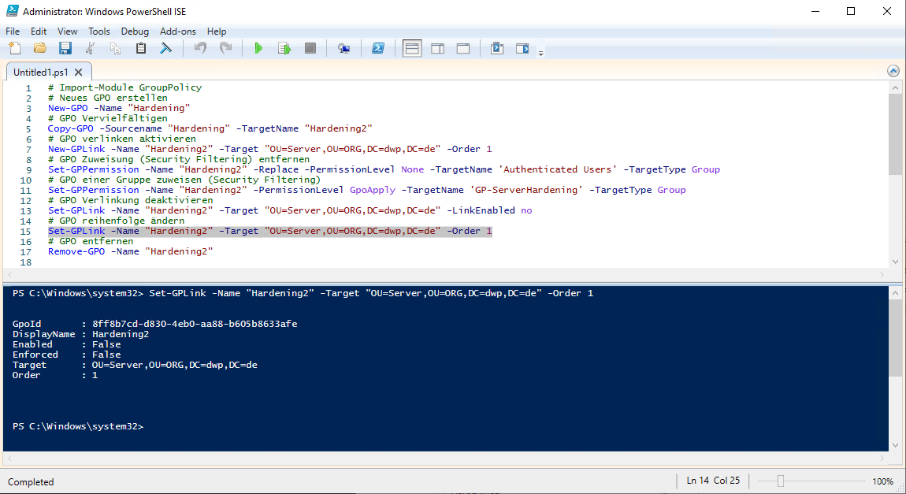Screen dimensions: 906x494
Task: Open the Debug menu
Action: pos(135,32)
